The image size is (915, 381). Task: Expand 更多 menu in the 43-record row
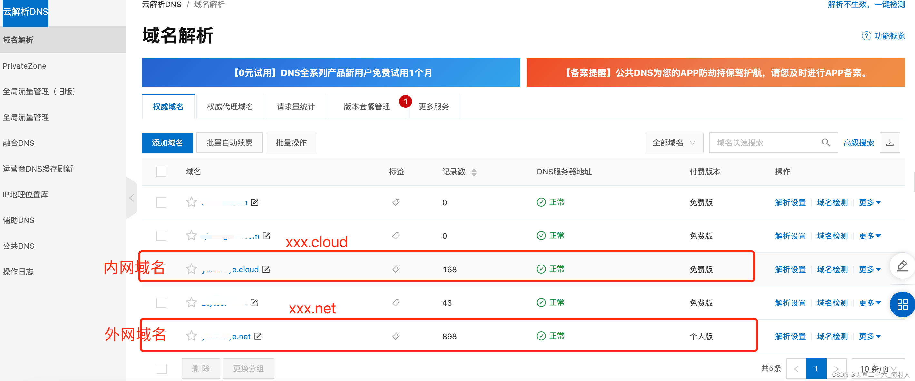click(x=870, y=303)
